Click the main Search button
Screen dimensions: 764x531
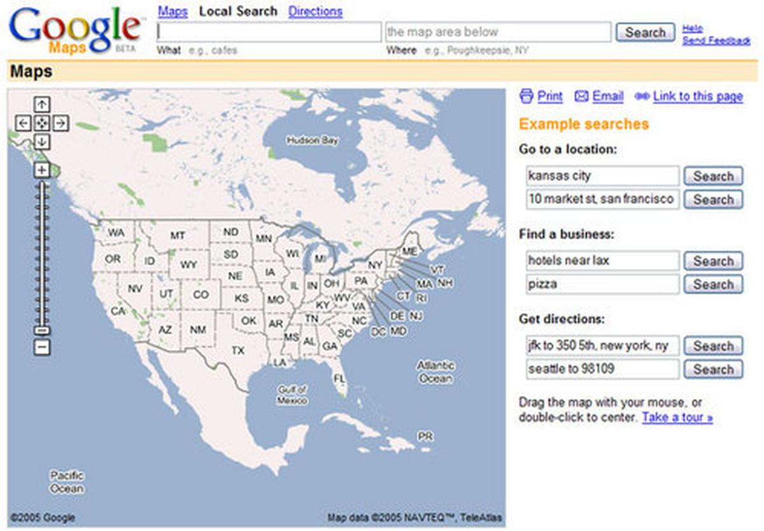pyautogui.click(x=644, y=32)
